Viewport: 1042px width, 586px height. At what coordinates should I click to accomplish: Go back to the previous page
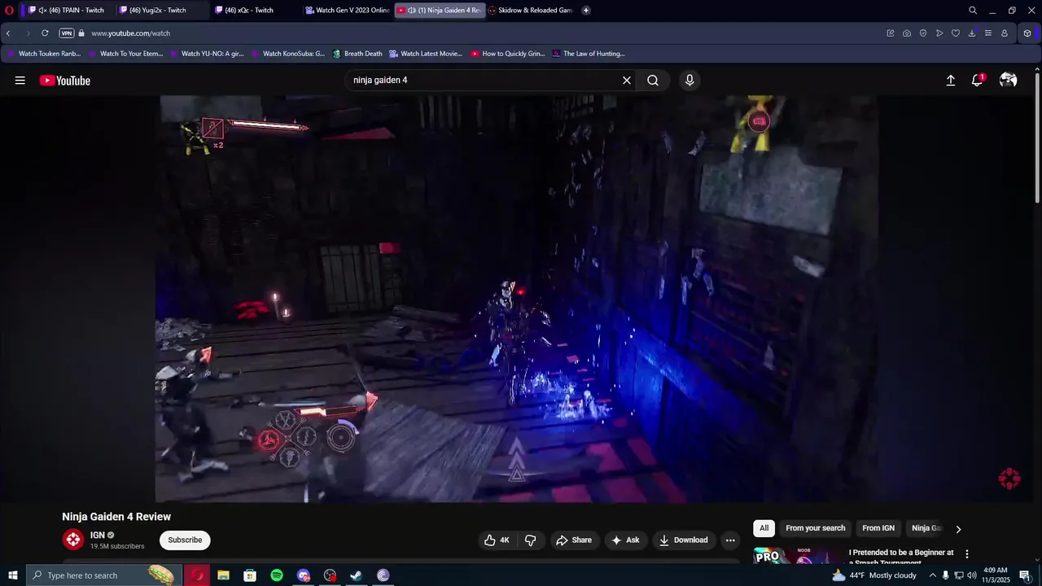click(x=8, y=33)
